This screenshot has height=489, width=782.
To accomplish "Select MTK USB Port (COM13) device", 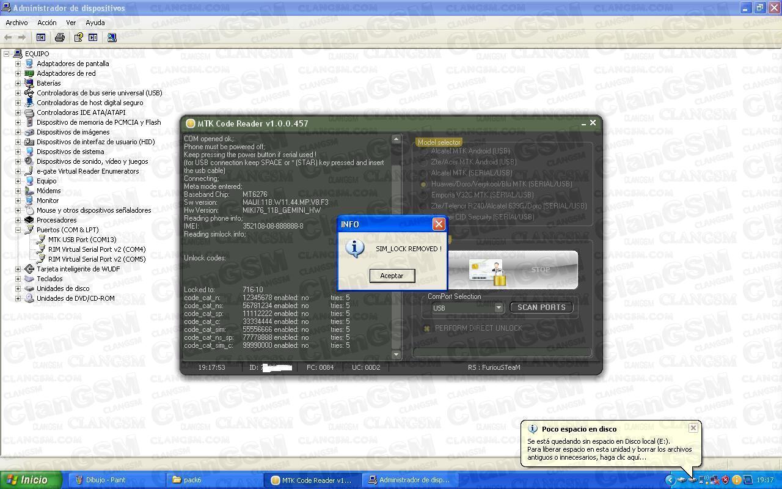I will 82,240.
